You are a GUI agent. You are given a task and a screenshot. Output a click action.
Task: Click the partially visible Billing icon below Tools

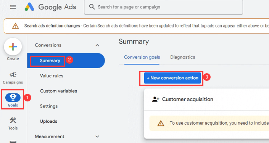tap(13, 141)
